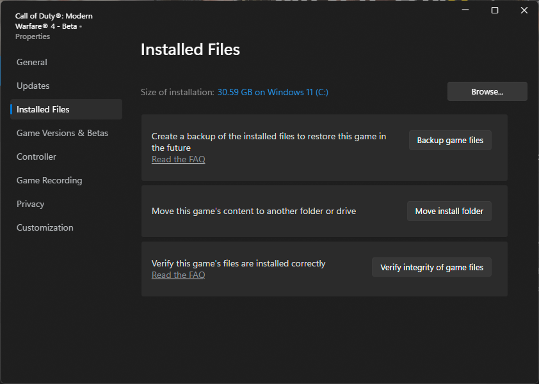Click the 30.59 GB installation size link
The height and width of the screenshot is (384, 539).
[273, 92]
